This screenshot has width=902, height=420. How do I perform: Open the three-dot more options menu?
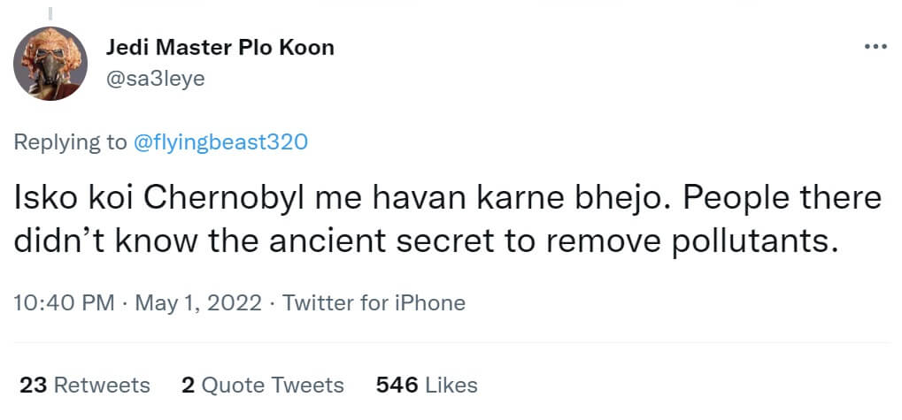tap(875, 47)
